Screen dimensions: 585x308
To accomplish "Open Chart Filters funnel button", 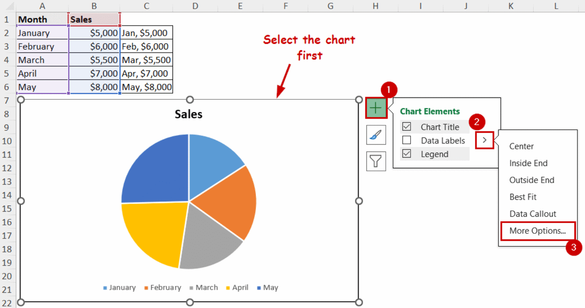I will point(376,161).
